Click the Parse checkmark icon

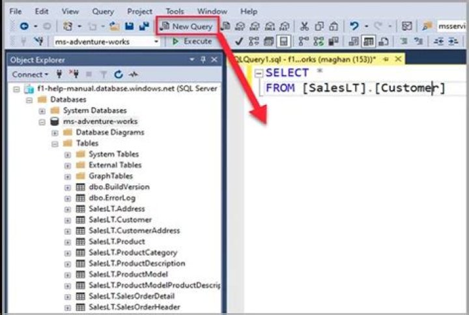coord(238,41)
